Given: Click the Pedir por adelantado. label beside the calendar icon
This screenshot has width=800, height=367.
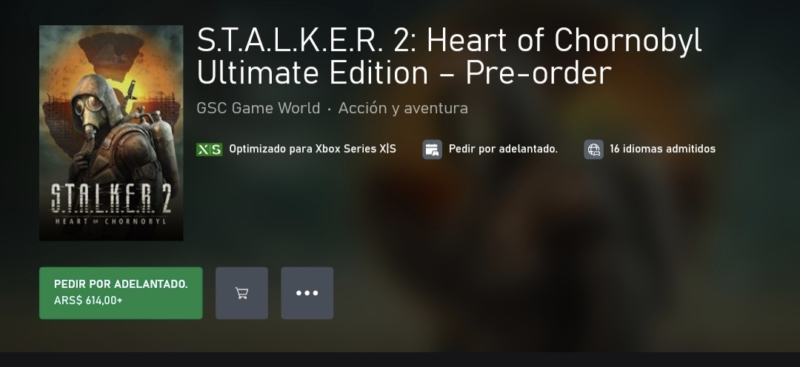Looking at the screenshot, I should click(503, 149).
